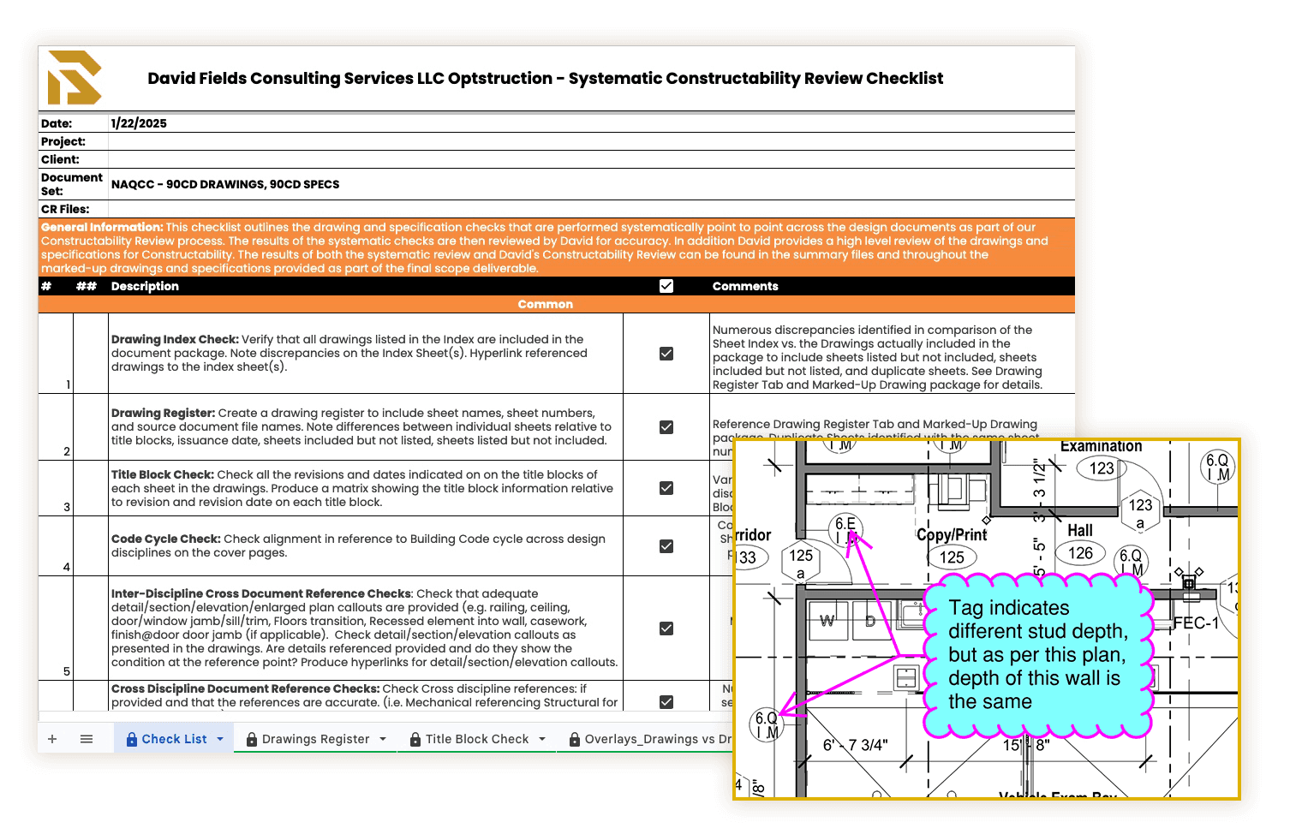Toggle the Code Cycle Check checkbox
Screen dimensions: 1290x834
coord(666,546)
